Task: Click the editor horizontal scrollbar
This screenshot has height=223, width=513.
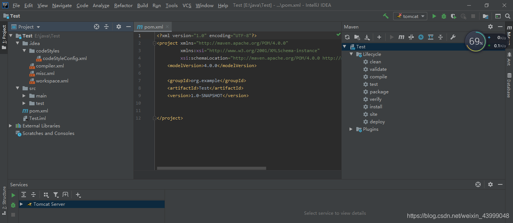Action: [211, 168]
